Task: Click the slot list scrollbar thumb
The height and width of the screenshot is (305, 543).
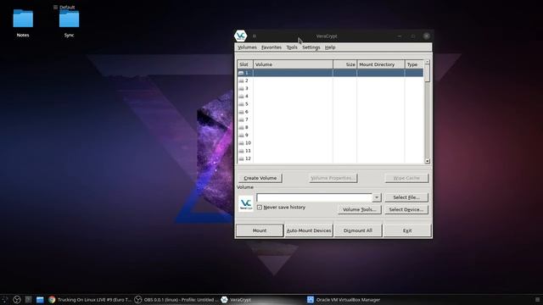Action: tap(428, 74)
